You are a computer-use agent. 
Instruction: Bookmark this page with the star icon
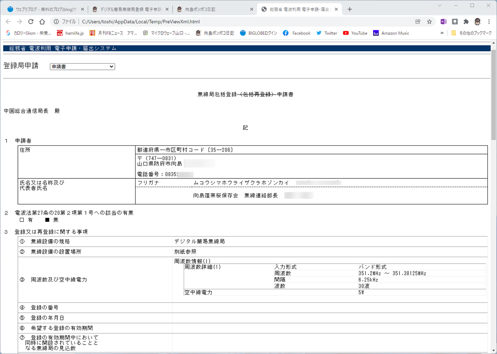[429, 22]
